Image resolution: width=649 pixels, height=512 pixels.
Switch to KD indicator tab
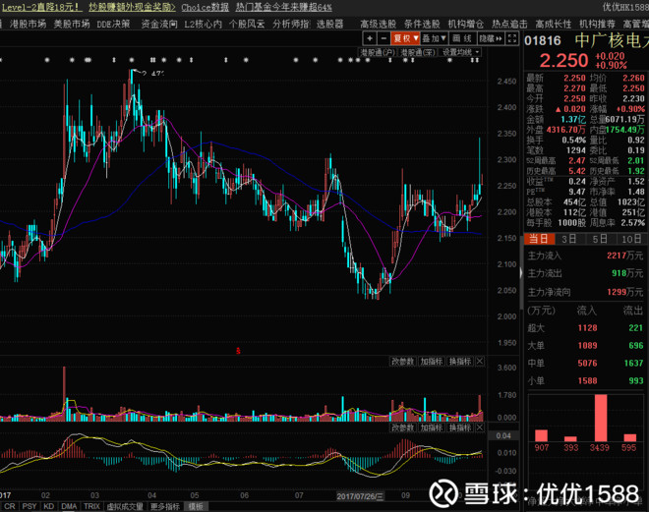point(49,507)
